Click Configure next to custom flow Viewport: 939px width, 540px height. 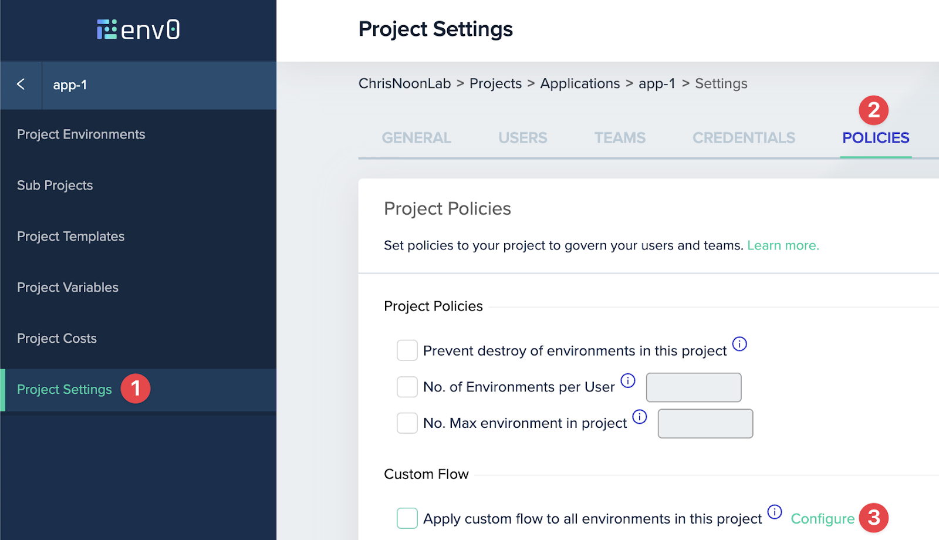[x=822, y=518]
